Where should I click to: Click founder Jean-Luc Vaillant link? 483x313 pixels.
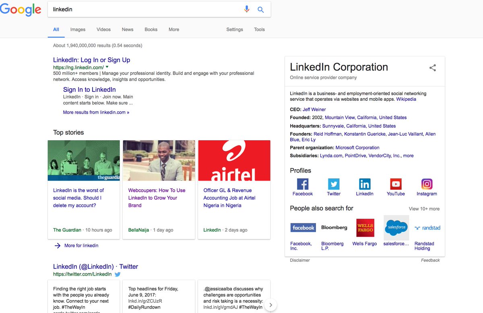(x=405, y=134)
